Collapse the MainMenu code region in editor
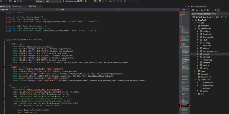The width and height of the screenshot is (229, 114). click(x=5, y=40)
